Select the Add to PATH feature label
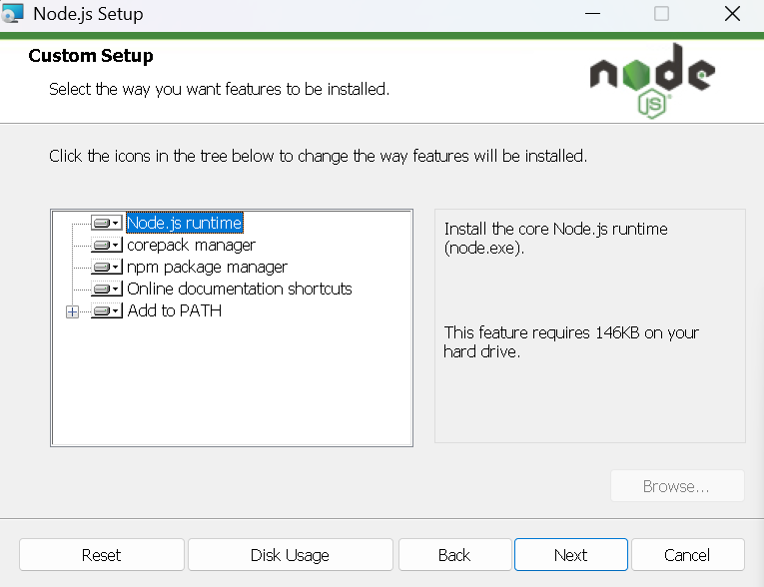 pos(174,310)
